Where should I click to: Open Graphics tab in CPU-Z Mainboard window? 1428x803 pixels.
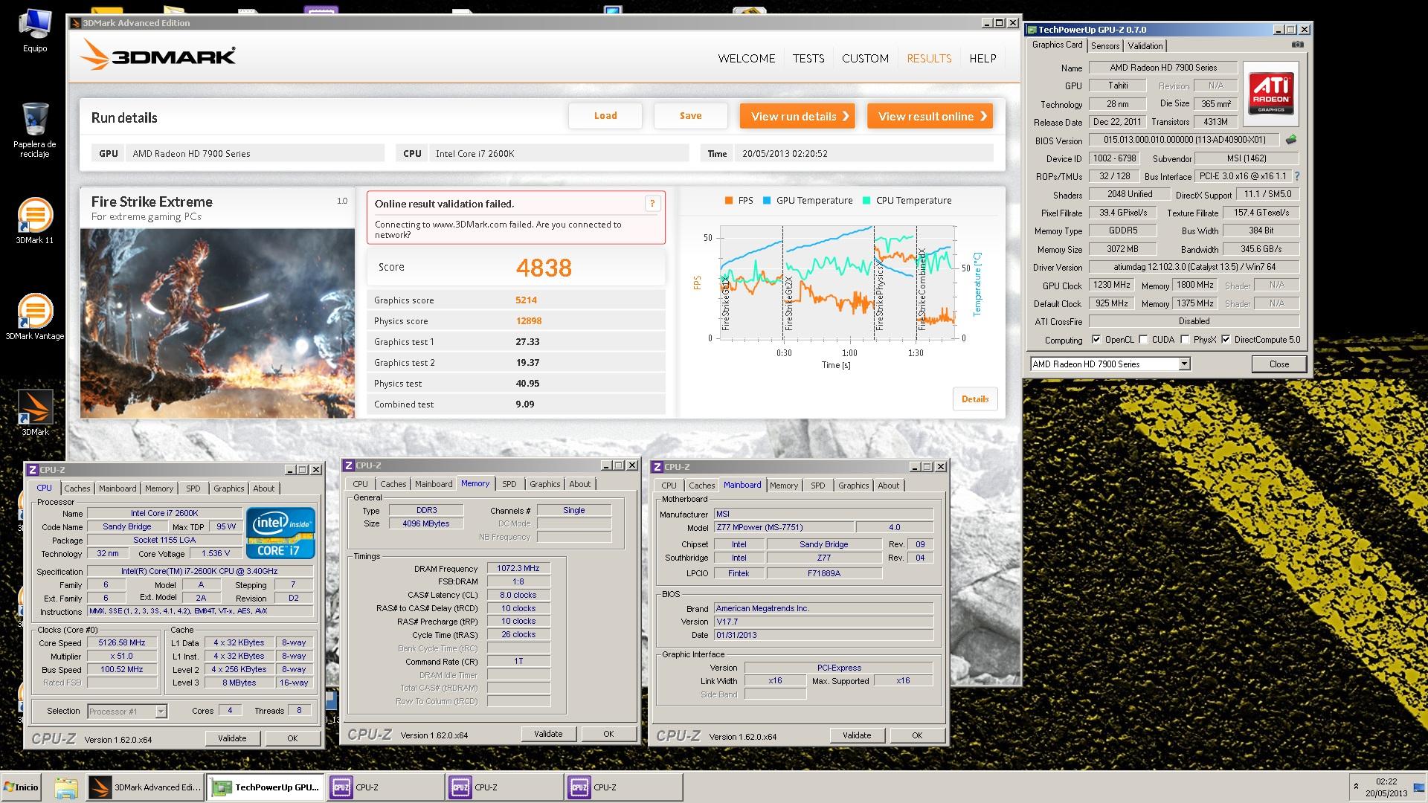pyautogui.click(x=853, y=486)
